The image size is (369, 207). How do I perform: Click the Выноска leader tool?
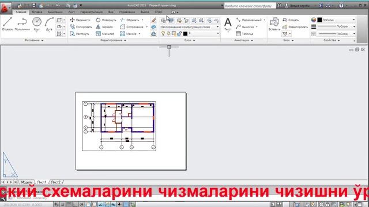tap(245, 27)
